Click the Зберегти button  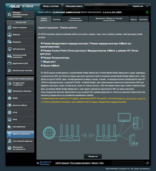[93, 156]
